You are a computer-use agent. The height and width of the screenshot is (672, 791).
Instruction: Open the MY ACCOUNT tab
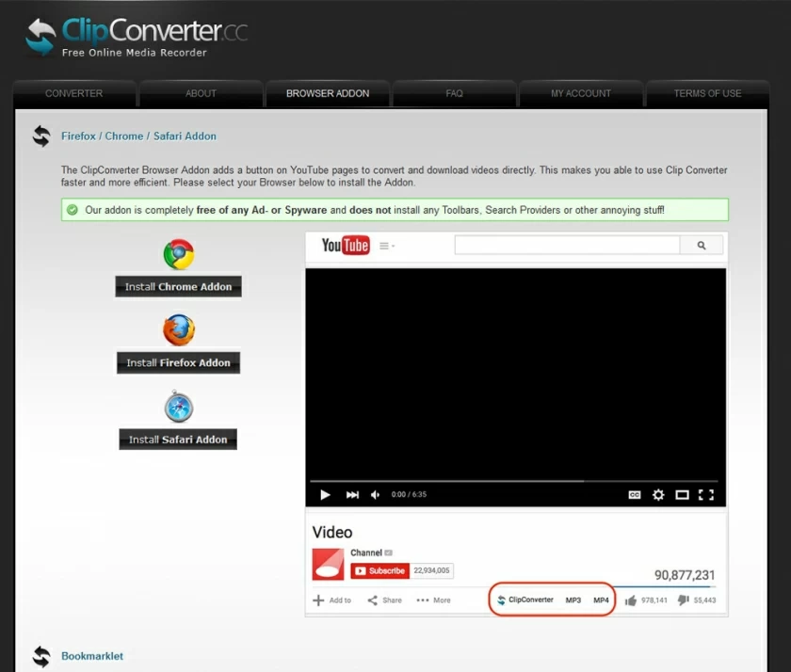tap(581, 93)
